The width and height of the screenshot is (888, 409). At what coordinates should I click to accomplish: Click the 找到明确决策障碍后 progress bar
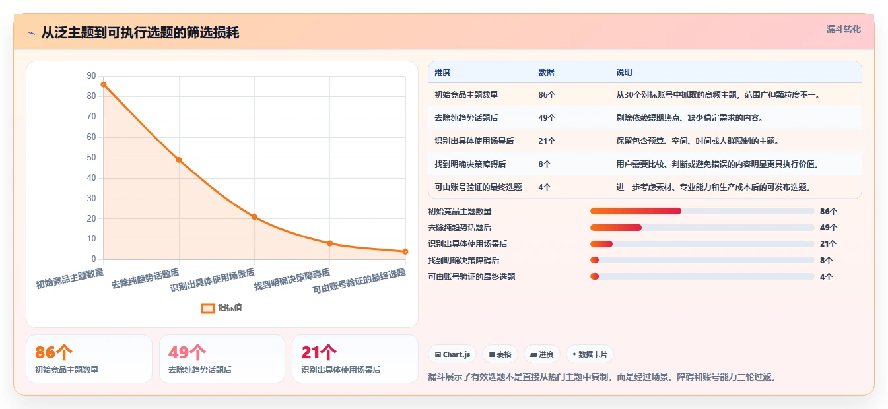(x=702, y=260)
